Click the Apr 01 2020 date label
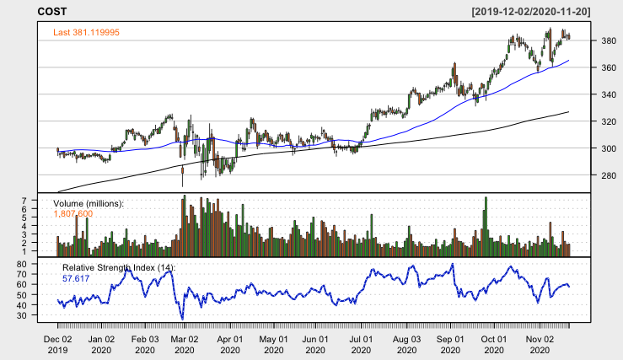The height and width of the screenshot is (360, 623). pyautogui.click(x=230, y=345)
